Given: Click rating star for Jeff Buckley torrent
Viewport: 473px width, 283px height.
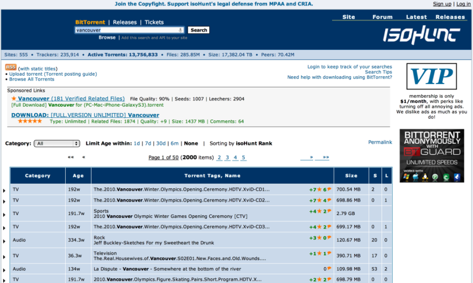Looking at the screenshot, I should pyautogui.click(x=319, y=238).
